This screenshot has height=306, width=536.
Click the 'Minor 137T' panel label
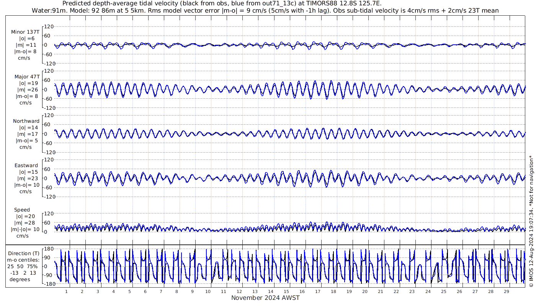pos(25,32)
